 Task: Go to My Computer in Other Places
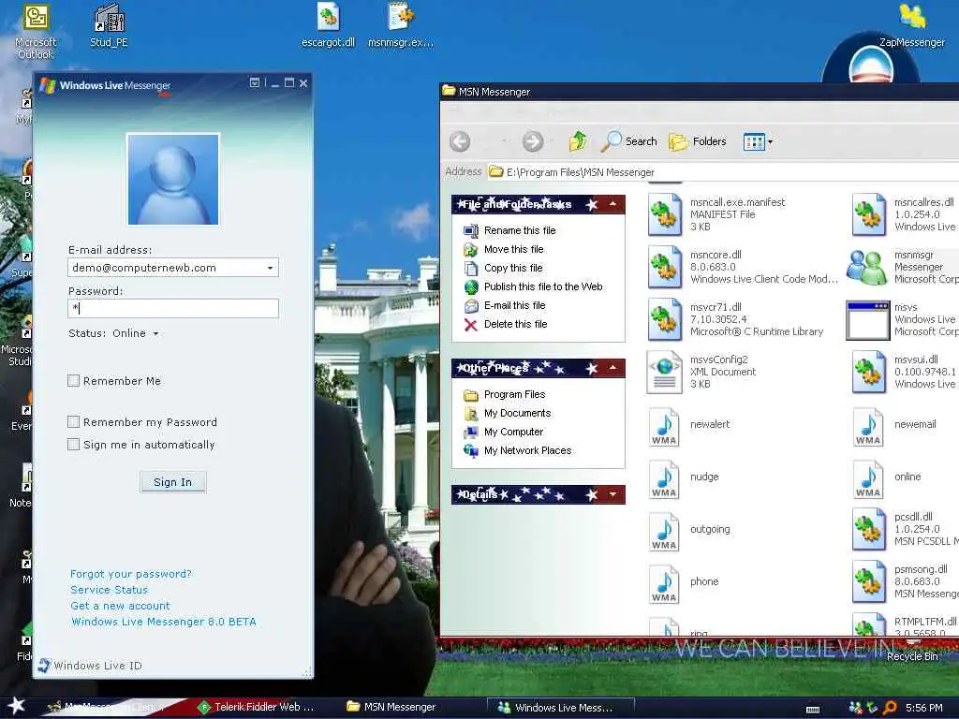point(514,432)
